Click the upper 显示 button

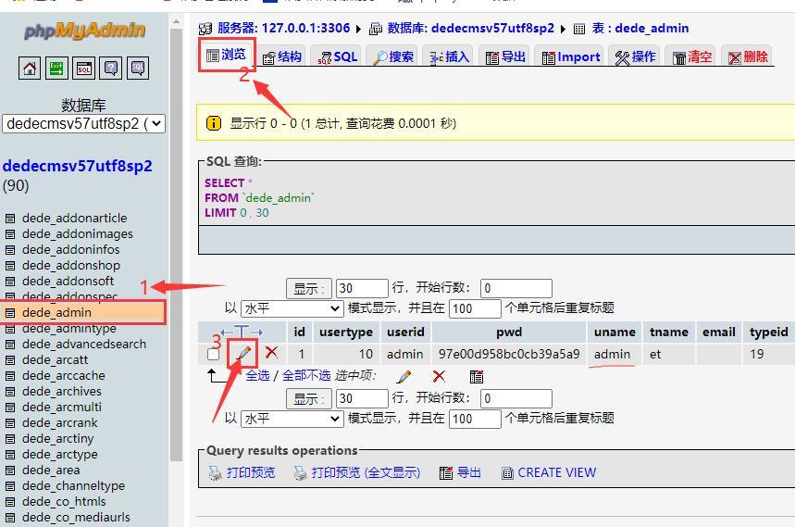(309, 288)
